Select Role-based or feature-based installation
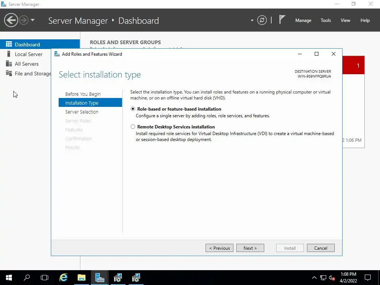380x285 pixels. coord(133,109)
